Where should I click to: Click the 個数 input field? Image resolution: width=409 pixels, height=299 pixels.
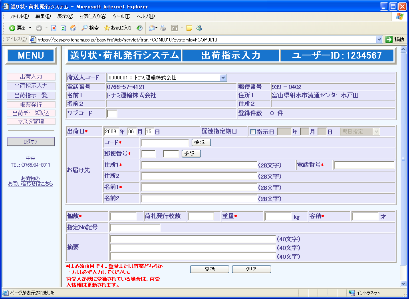click(123, 217)
